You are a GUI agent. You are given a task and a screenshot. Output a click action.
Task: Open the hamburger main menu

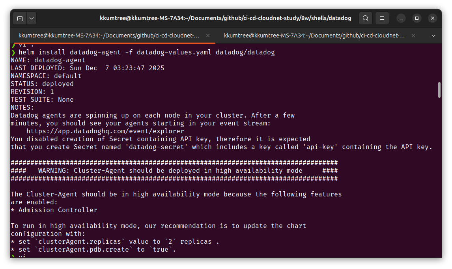(382, 18)
